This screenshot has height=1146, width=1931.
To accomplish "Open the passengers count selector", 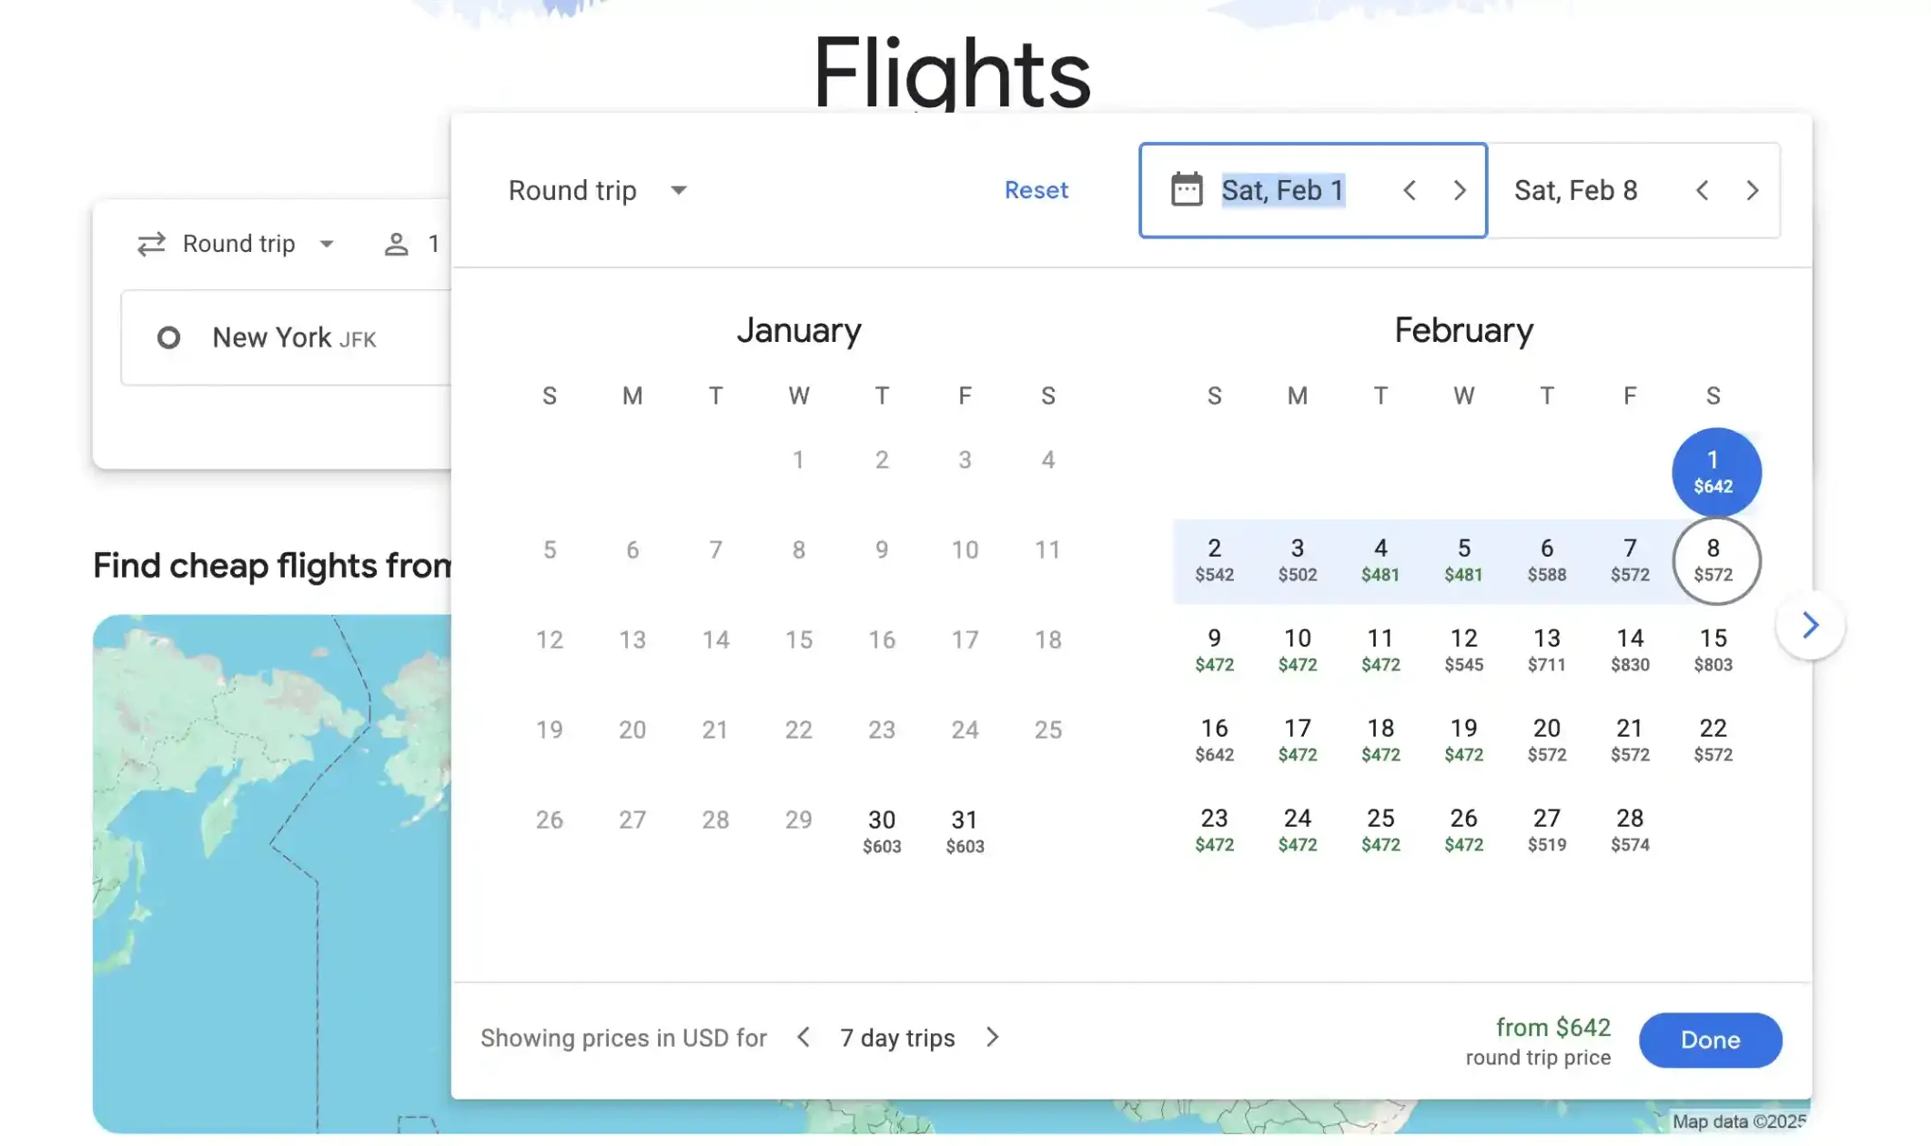I will coord(411,244).
